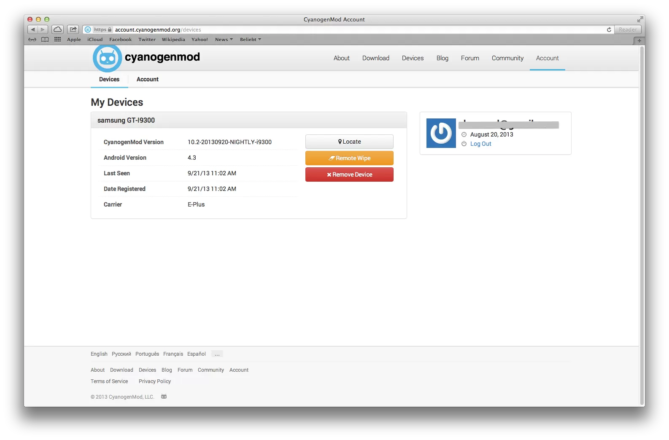Expand the News bookmarks folder
The image size is (669, 440).
click(x=224, y=40)
